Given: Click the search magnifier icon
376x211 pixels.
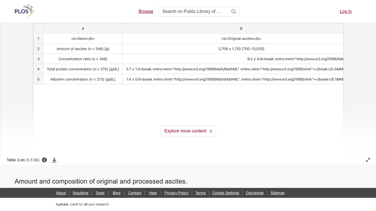Looking at the screenshot, I should (234, 11).
